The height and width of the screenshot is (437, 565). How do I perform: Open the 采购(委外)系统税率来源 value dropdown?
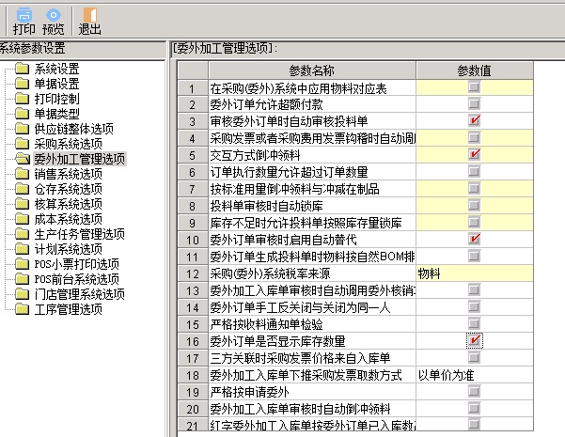click(x=474, y=273)
